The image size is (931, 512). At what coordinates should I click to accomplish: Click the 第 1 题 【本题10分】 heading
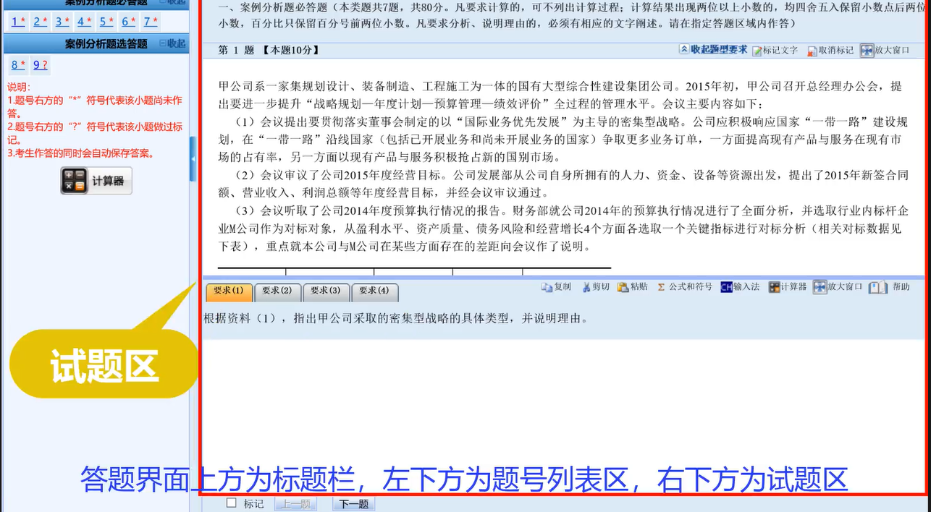269,51
